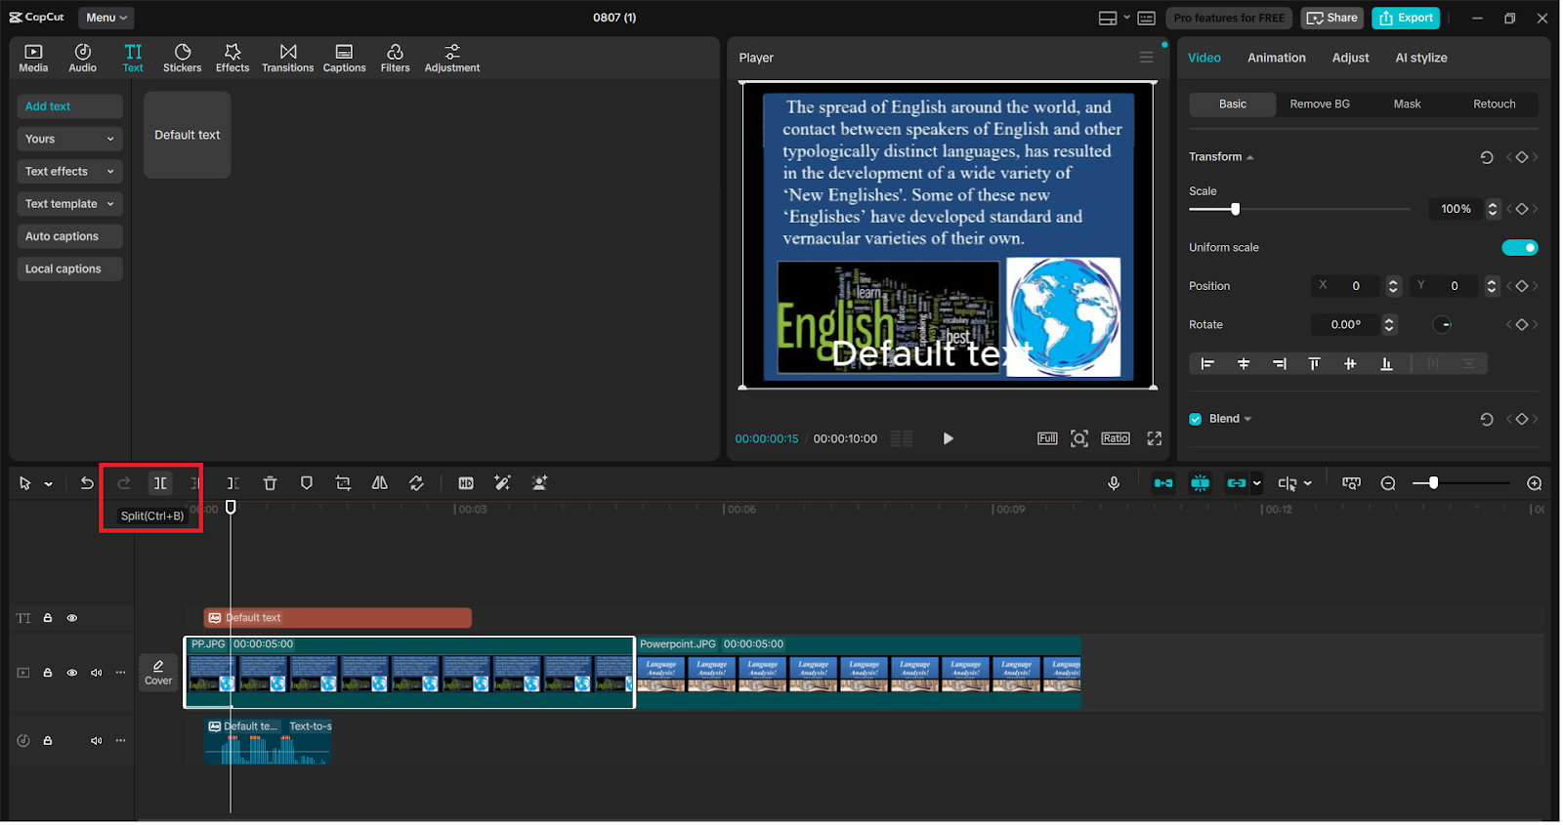Click the align top icon

pos(1315,364)
